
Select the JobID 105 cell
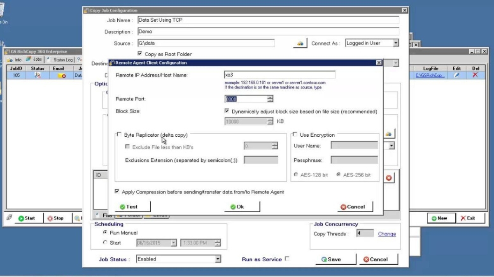point(16,76)
